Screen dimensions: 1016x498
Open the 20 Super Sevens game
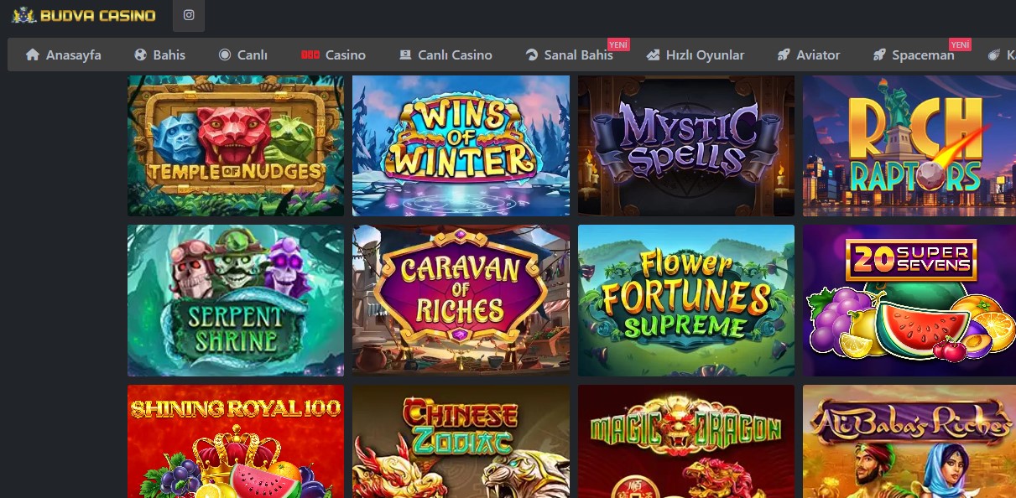[x=909, y=300]
